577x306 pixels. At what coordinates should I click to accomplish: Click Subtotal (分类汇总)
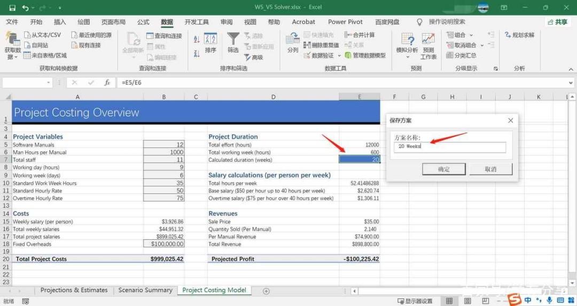click(x=461, y=56)
